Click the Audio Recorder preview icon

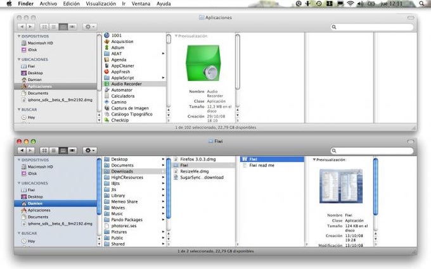(x=203, y=63)
